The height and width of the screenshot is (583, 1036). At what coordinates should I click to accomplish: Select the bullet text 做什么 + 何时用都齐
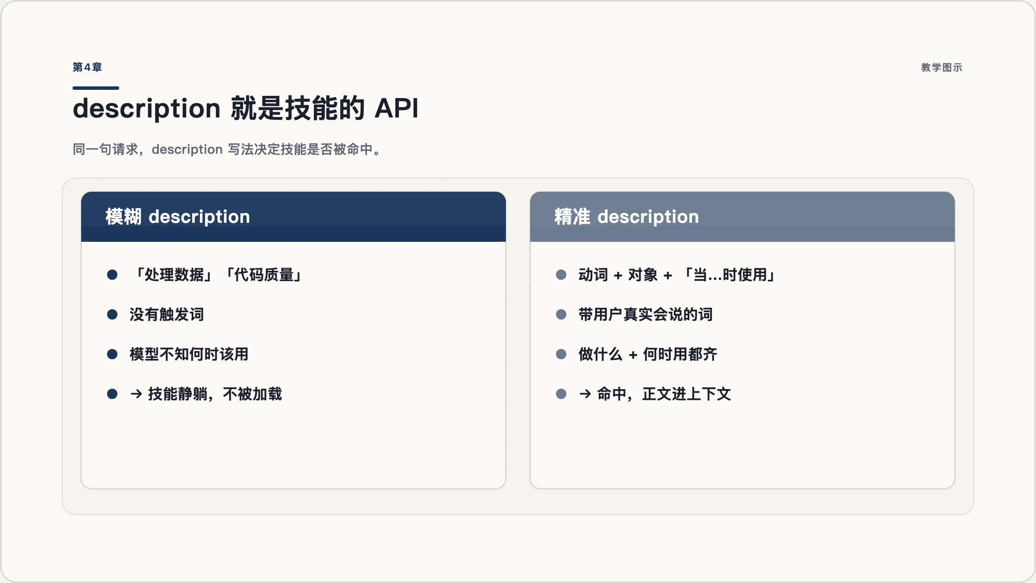tap(648, 354)
